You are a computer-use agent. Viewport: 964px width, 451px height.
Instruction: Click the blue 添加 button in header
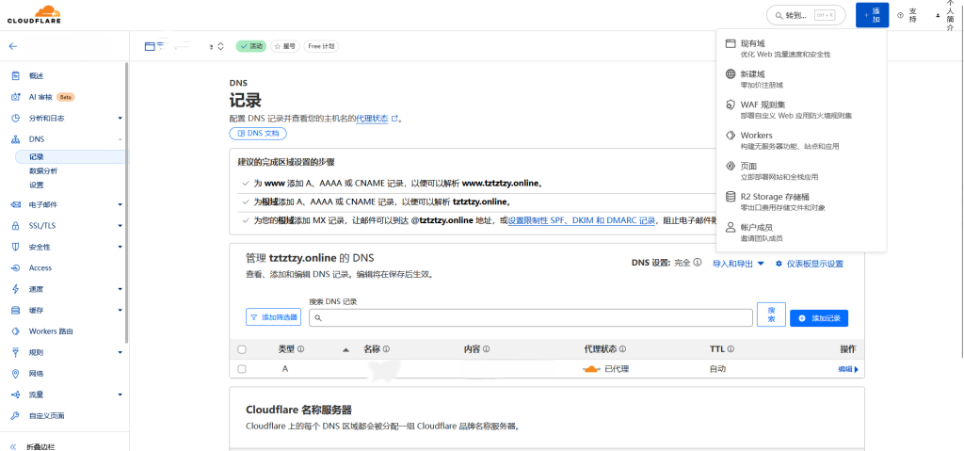click(x=872, y=15)
